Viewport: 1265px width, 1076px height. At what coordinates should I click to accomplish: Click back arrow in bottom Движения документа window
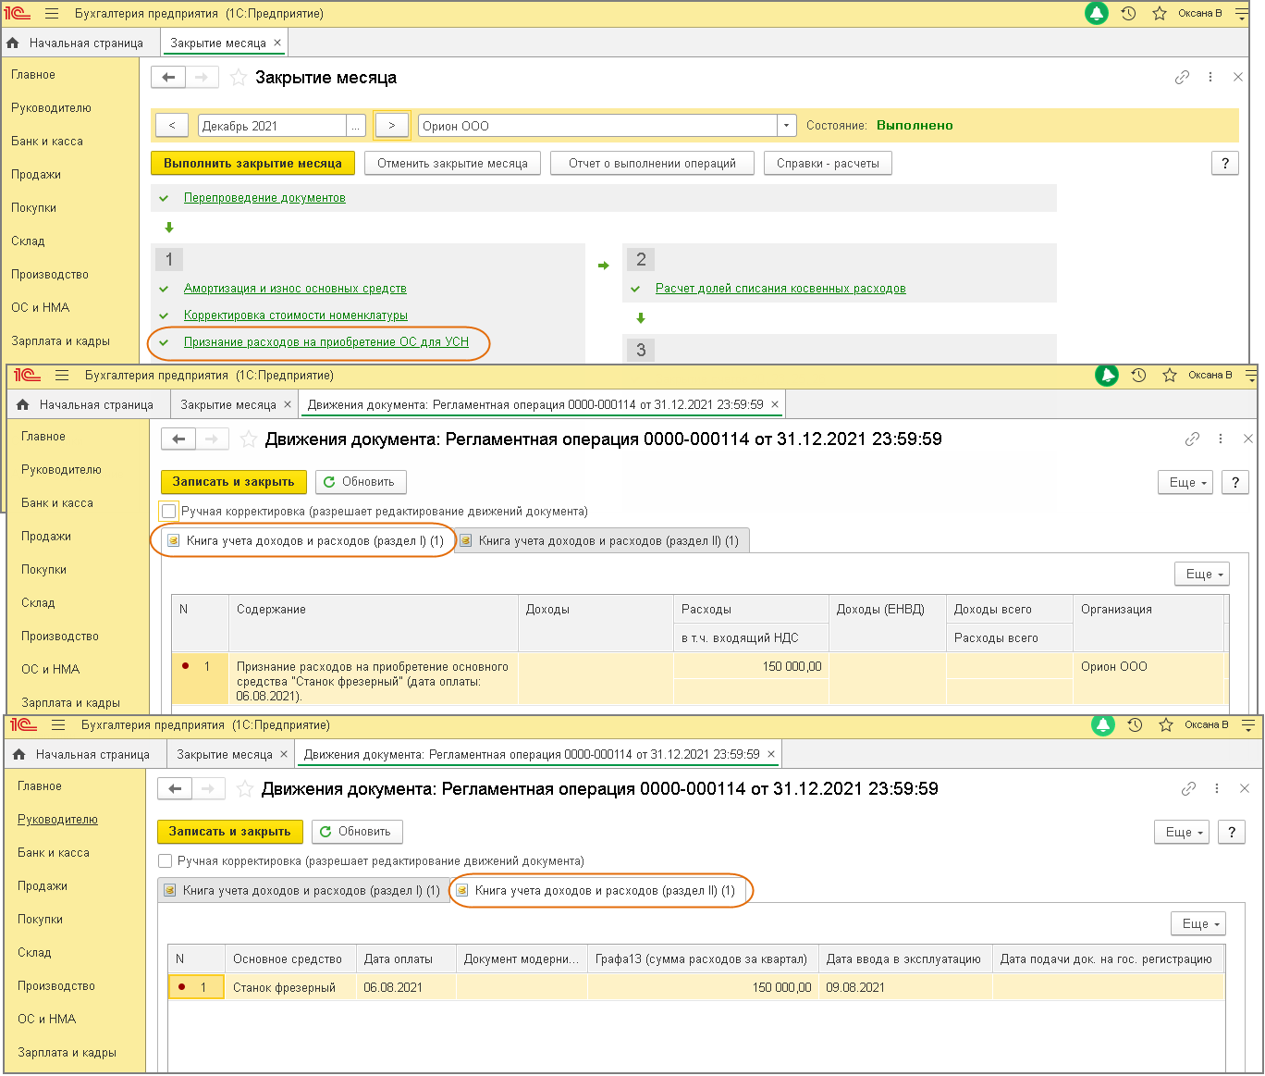pyautogui.click(x=175, y=789)
